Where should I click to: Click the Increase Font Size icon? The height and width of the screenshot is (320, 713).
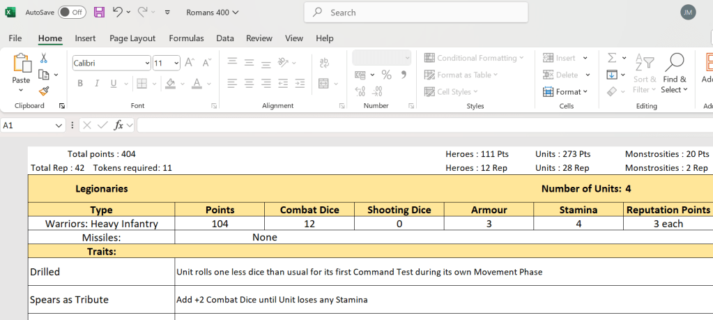(x=189, y=63)
